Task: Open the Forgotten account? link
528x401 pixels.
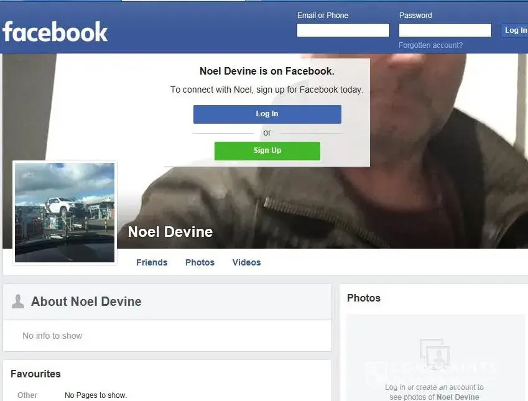Action: pos(430,45)
